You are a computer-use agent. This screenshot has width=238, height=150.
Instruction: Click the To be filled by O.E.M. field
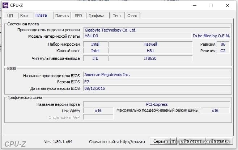click(x=212, y=36)
